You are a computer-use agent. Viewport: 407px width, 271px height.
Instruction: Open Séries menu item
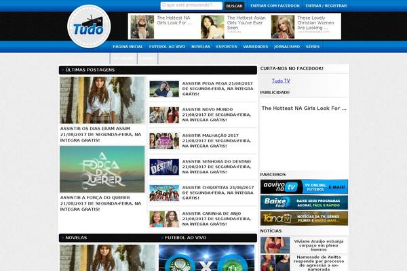[x=313, y=47]
